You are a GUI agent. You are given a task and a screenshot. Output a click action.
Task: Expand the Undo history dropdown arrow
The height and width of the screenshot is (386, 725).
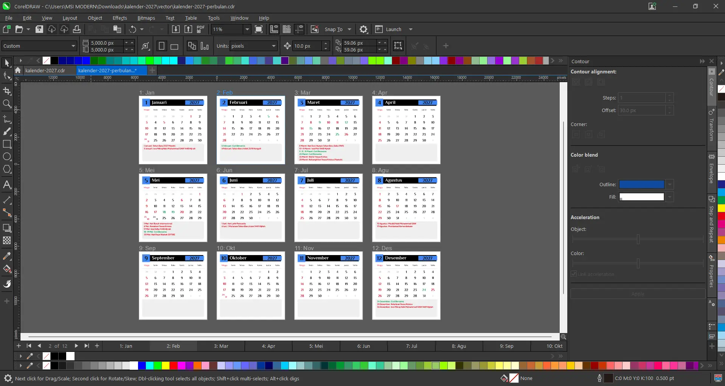click(x=142, y=29)
